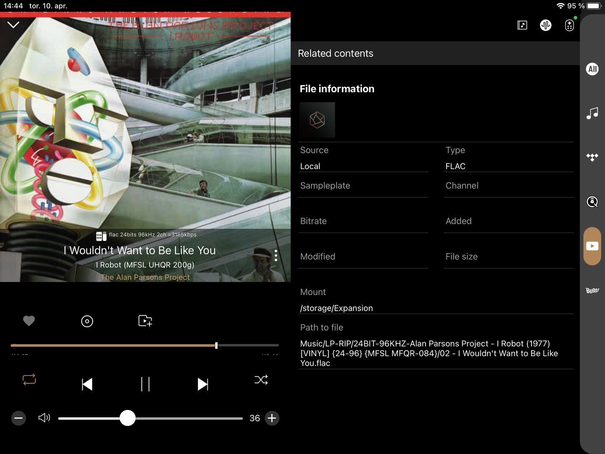Screen dimensions: 605x454
Task: Open the track's three-dot options menu
Action: tap(276, 256)
